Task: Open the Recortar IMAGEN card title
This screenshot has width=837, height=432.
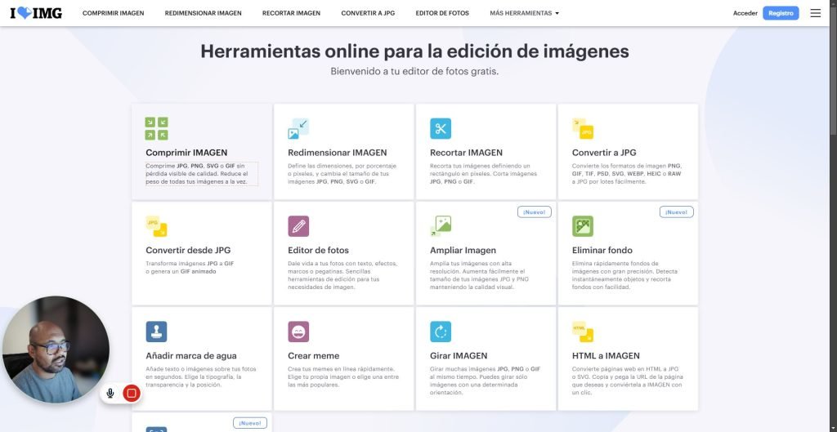Action: coord(466,153)
